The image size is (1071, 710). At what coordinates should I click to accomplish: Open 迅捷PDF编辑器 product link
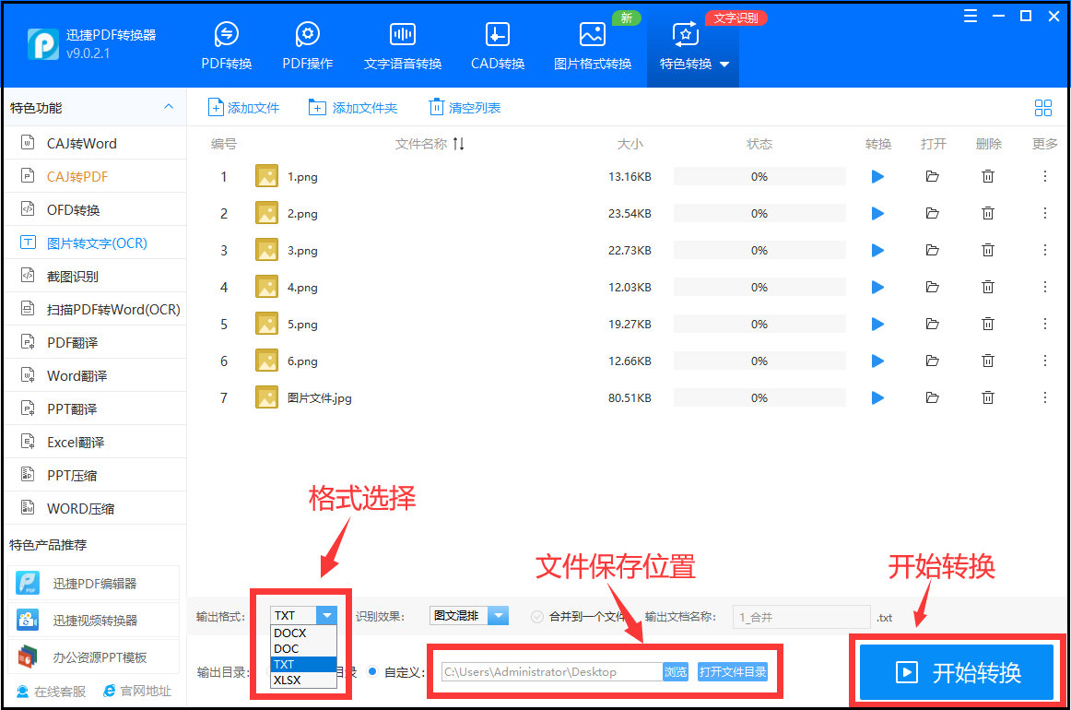pyautogui.click(x=95, y=584)
